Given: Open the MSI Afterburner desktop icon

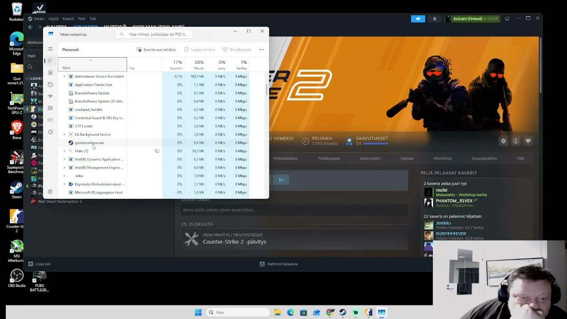Looking at the screenshot, I should pos(17,251).
